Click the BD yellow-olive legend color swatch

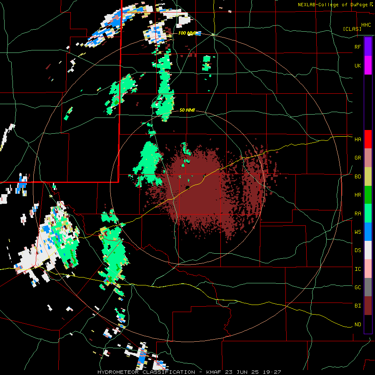click(368, 176)
